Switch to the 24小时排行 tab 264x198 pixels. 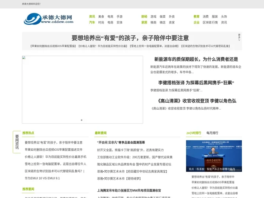(x=194, y=133)
